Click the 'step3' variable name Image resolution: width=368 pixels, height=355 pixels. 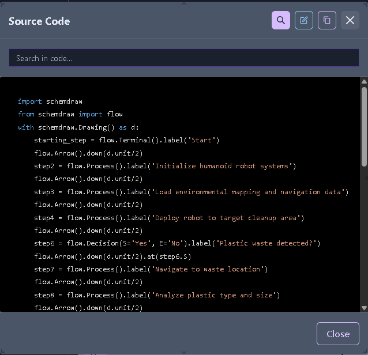tap(44, 192)
